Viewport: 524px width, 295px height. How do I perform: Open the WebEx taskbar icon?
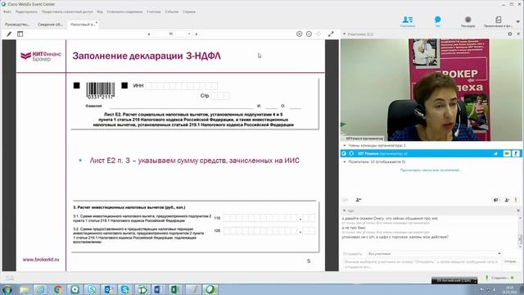click(210, 289)
